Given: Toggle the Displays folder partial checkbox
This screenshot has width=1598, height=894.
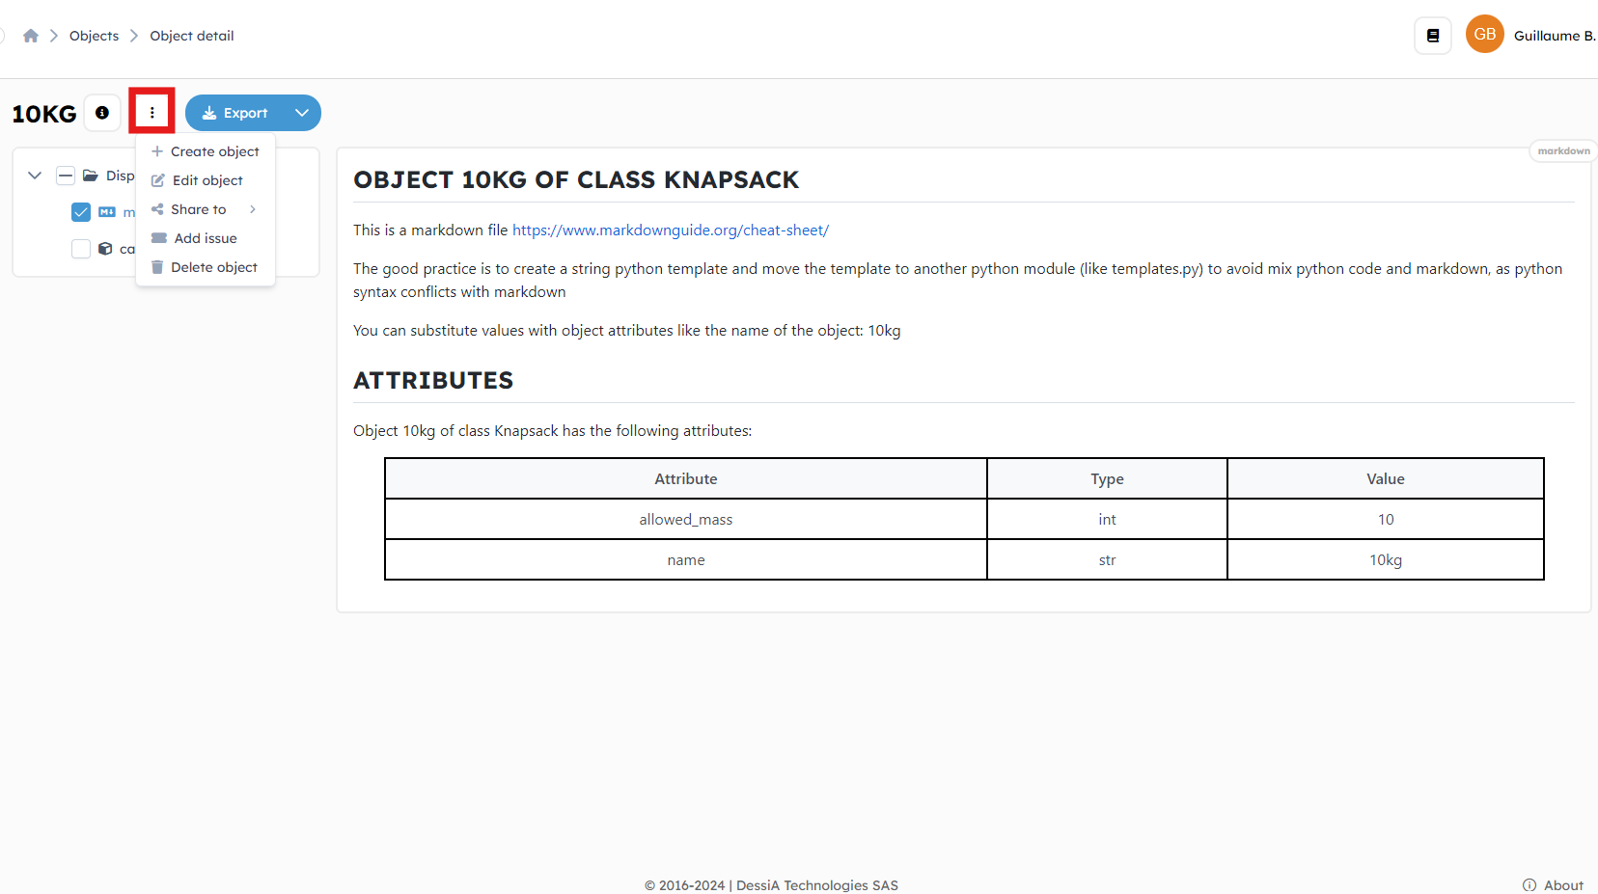Looking at the screenshot, I should pos(66,176).
